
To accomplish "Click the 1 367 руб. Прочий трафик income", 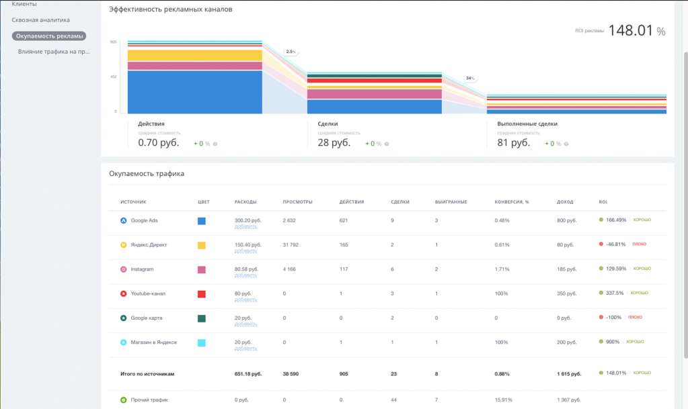I will coord(569,400).
